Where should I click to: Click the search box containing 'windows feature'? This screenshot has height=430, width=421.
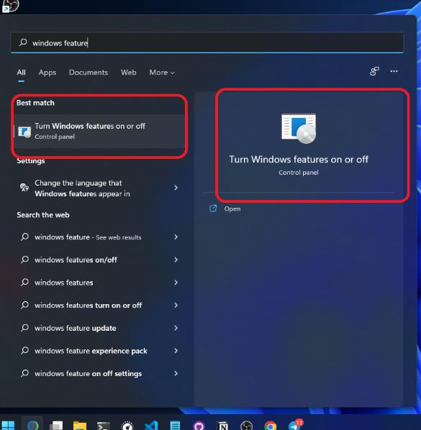point(207,42)
